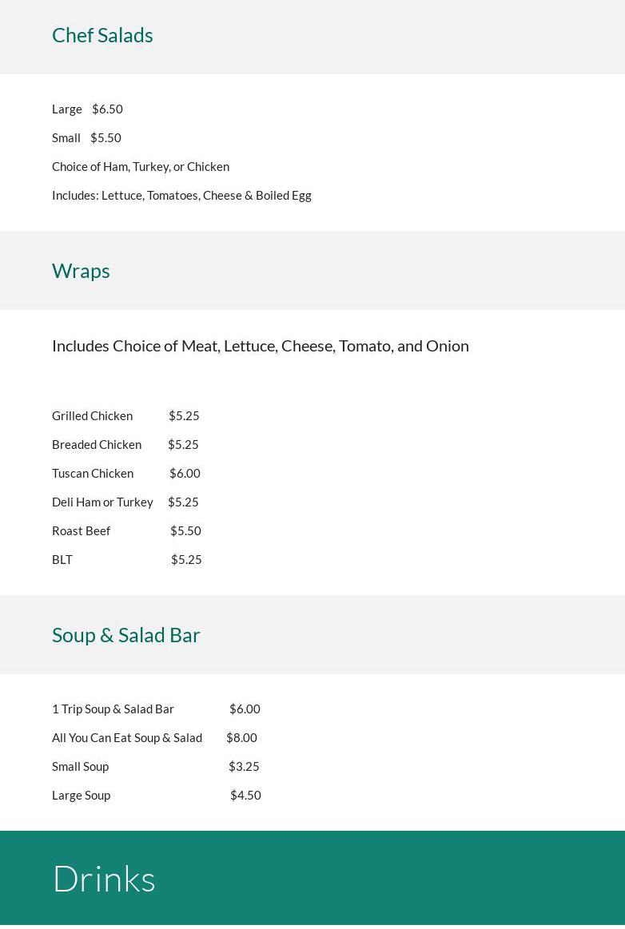Select All You Can Eat Soup & Salad
The height and width of the screenshot is (929, 625).
point(127,737)
